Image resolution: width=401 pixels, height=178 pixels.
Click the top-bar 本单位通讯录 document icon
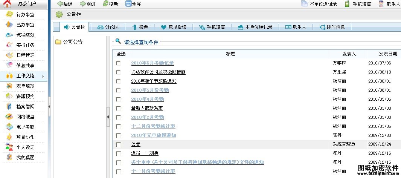304,4
